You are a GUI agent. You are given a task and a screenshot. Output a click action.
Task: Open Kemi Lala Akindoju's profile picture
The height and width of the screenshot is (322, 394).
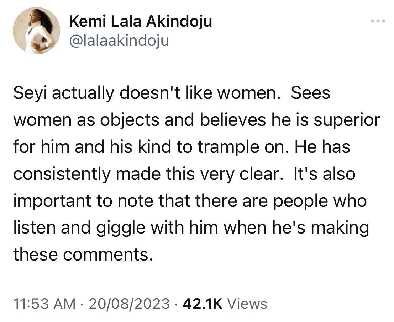tap(36, 31)
